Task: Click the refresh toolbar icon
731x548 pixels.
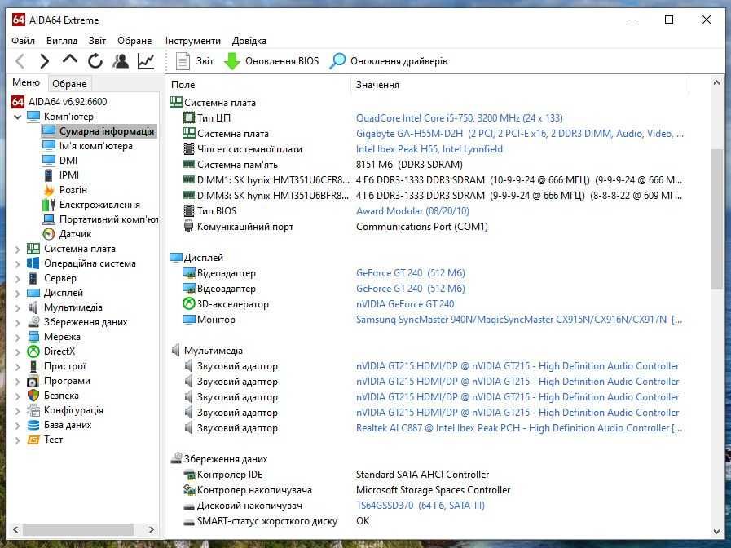Action: click(x=95, y=61)
